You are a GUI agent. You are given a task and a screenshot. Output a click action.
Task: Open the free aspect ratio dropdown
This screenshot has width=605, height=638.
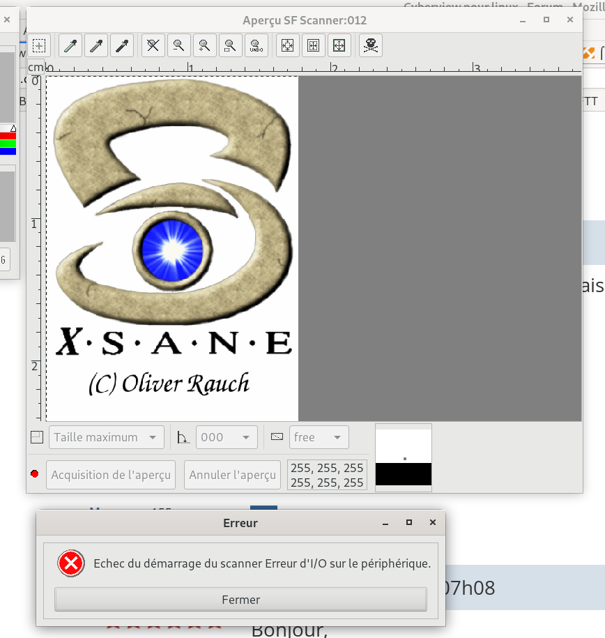point(319,437)
